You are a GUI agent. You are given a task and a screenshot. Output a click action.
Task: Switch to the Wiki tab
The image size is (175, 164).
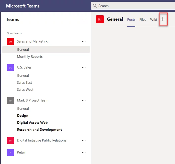[153, 19]
